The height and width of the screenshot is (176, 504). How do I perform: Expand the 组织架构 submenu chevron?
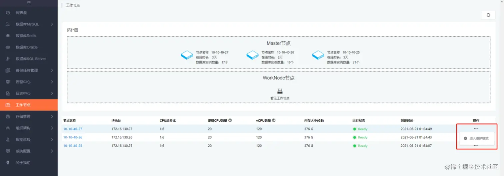click(52, 128)
